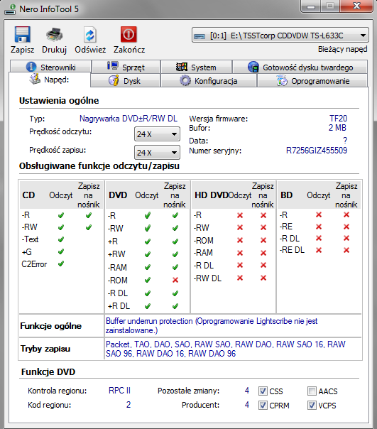This screenshot has width=377, height=429.
Task: Click CD C2Error read checkmark
Action: coord(61,264)
